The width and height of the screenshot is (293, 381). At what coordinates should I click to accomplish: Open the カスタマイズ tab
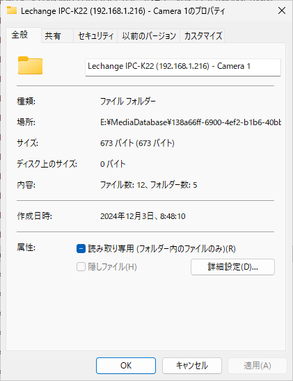[x=203, y=36]
